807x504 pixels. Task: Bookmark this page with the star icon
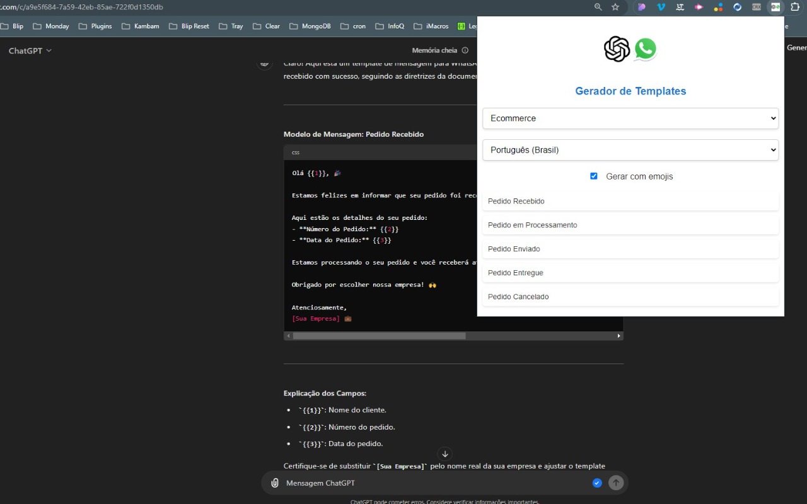coord(615,7)
